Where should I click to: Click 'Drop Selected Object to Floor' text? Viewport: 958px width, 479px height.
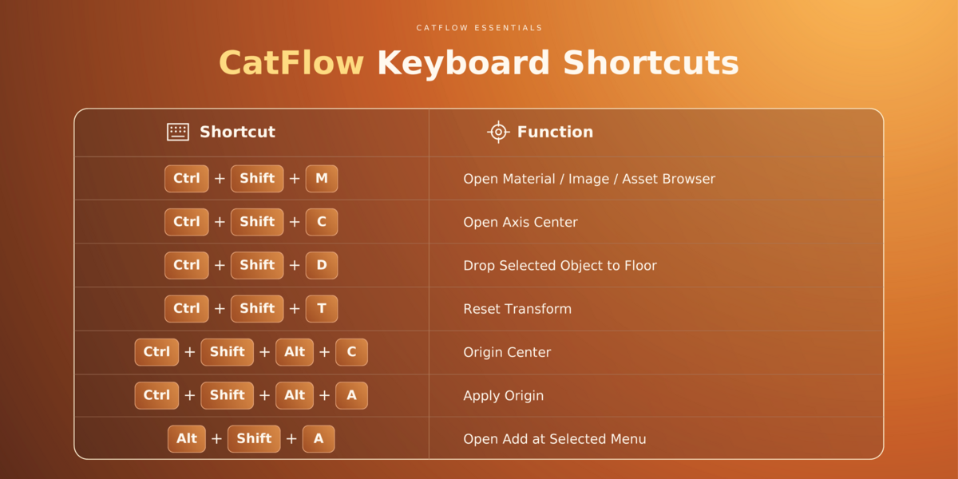pos(560,265)
